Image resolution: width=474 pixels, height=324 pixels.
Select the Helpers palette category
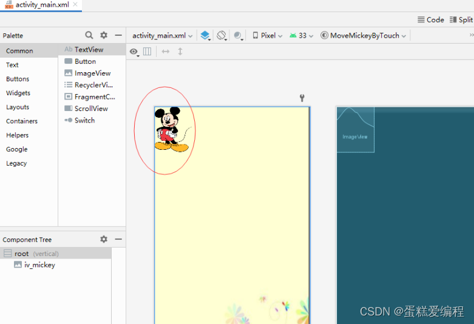click(29, 135)
